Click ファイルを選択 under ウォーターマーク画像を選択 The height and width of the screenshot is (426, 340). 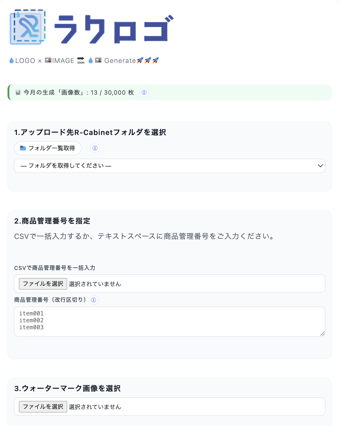tap(43, 406)
